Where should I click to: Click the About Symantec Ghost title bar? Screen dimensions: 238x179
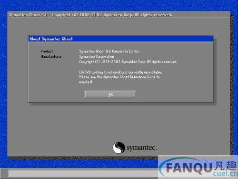pos(120,39)
